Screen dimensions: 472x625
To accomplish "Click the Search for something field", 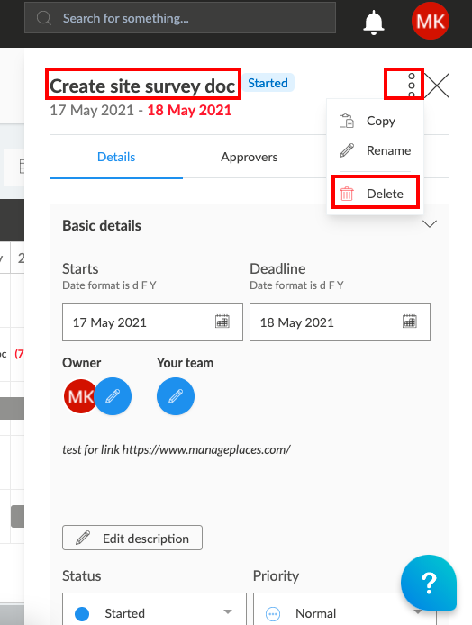I will [x=180, y=18].
